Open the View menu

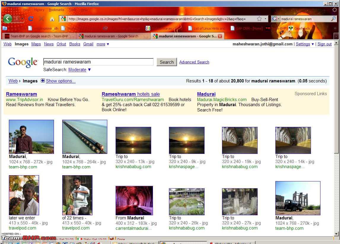click(x=26, y=10)
